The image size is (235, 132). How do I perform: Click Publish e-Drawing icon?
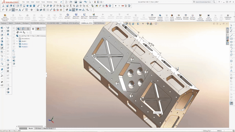click(x=178, y=17)
